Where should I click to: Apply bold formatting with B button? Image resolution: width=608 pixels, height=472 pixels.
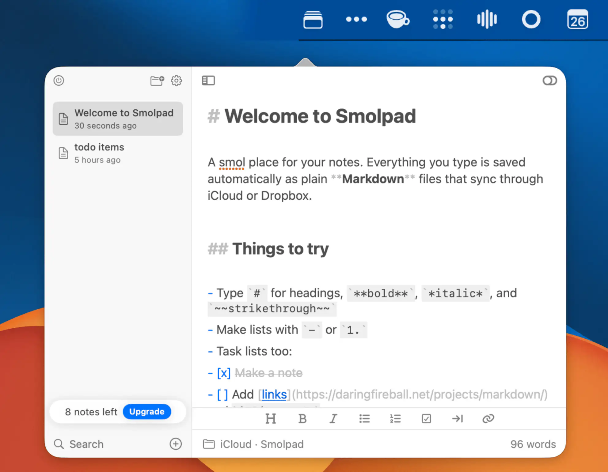click(302, 418)
